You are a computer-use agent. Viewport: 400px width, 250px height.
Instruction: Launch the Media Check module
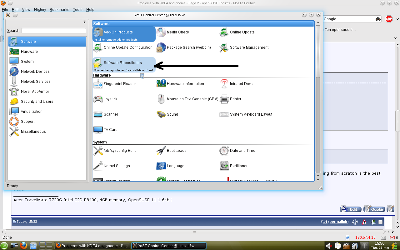tap(173, 32)
